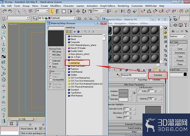Open Material Editor Utilities menu
The height and width of the screenshot is (136, 190).
point(144,23)
